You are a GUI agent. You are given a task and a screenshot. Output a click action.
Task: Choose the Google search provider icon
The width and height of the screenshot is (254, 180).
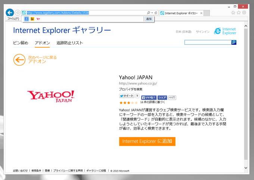click(27, 19)
